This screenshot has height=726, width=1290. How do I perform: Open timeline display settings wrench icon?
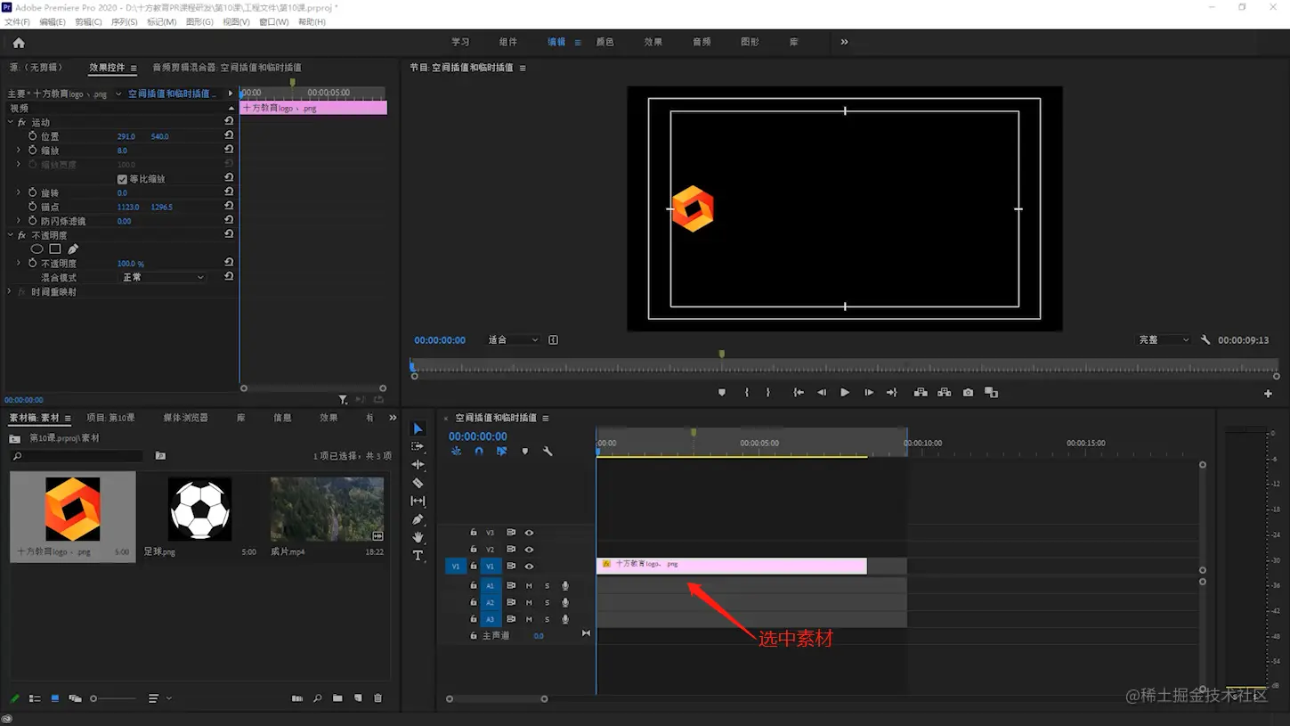pos(548,452)
